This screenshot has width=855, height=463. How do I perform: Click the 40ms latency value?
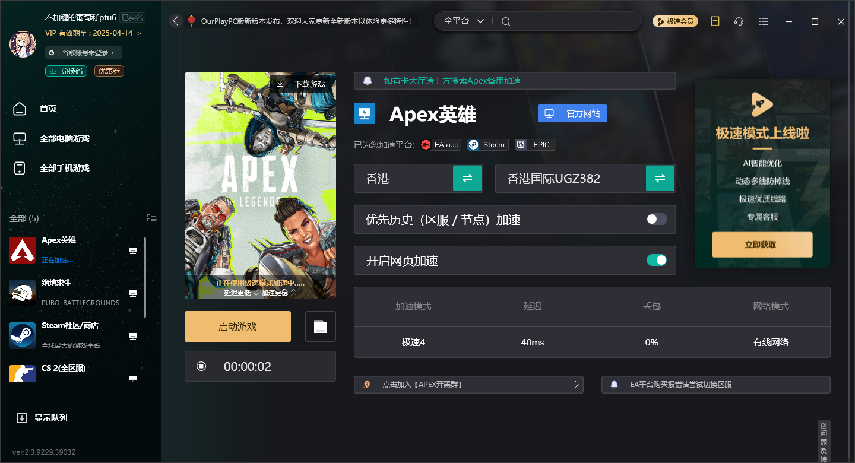click(x=532, y=343)
